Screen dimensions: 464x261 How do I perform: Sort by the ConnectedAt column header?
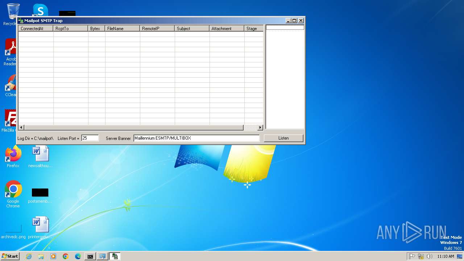click(36, 28)
